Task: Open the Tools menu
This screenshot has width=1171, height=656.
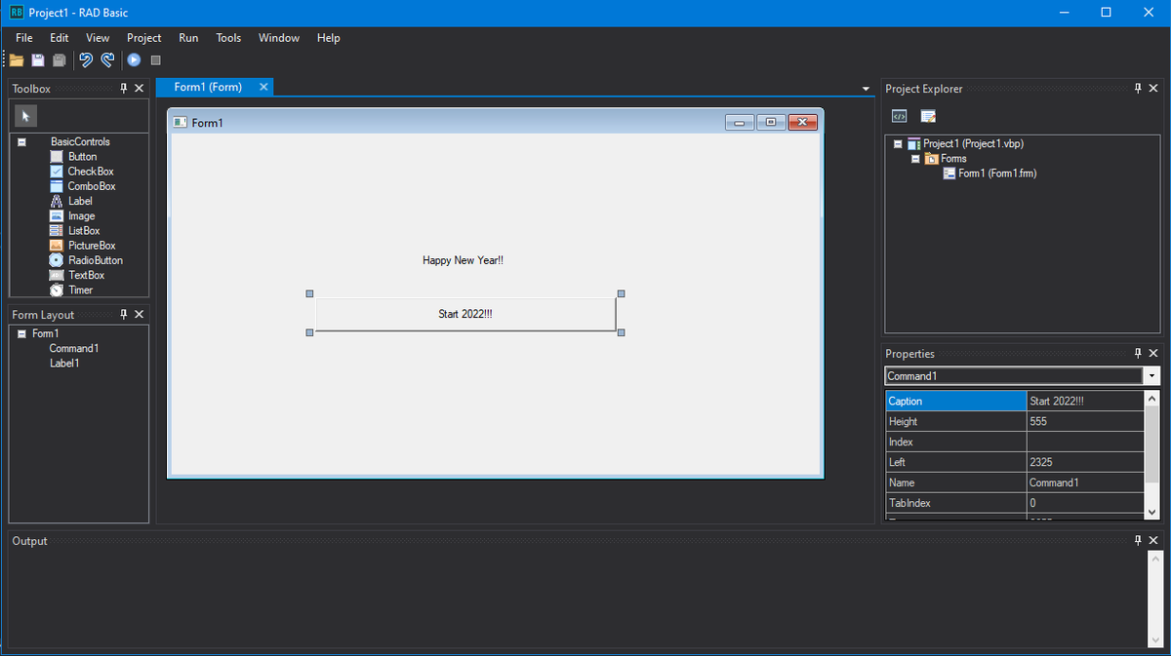Action: [228, 38]
